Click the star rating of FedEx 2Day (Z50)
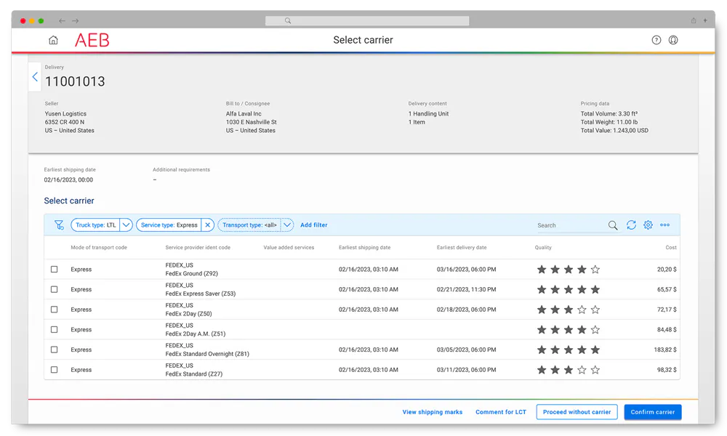727x436 pixels. [x=569, y=310]
